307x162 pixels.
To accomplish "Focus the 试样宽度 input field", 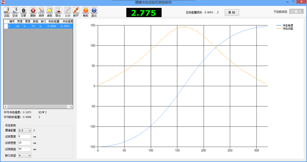I will pos(24,143).
